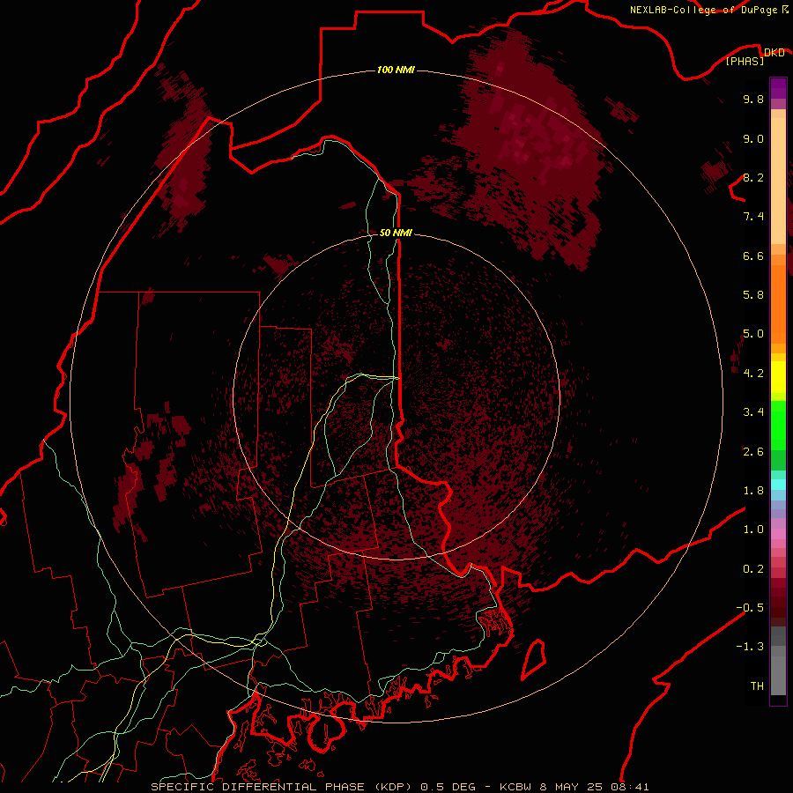Click the 6.6 scale value
The height and width of the screenshot is (793, 793).
(x=753, y=256)
